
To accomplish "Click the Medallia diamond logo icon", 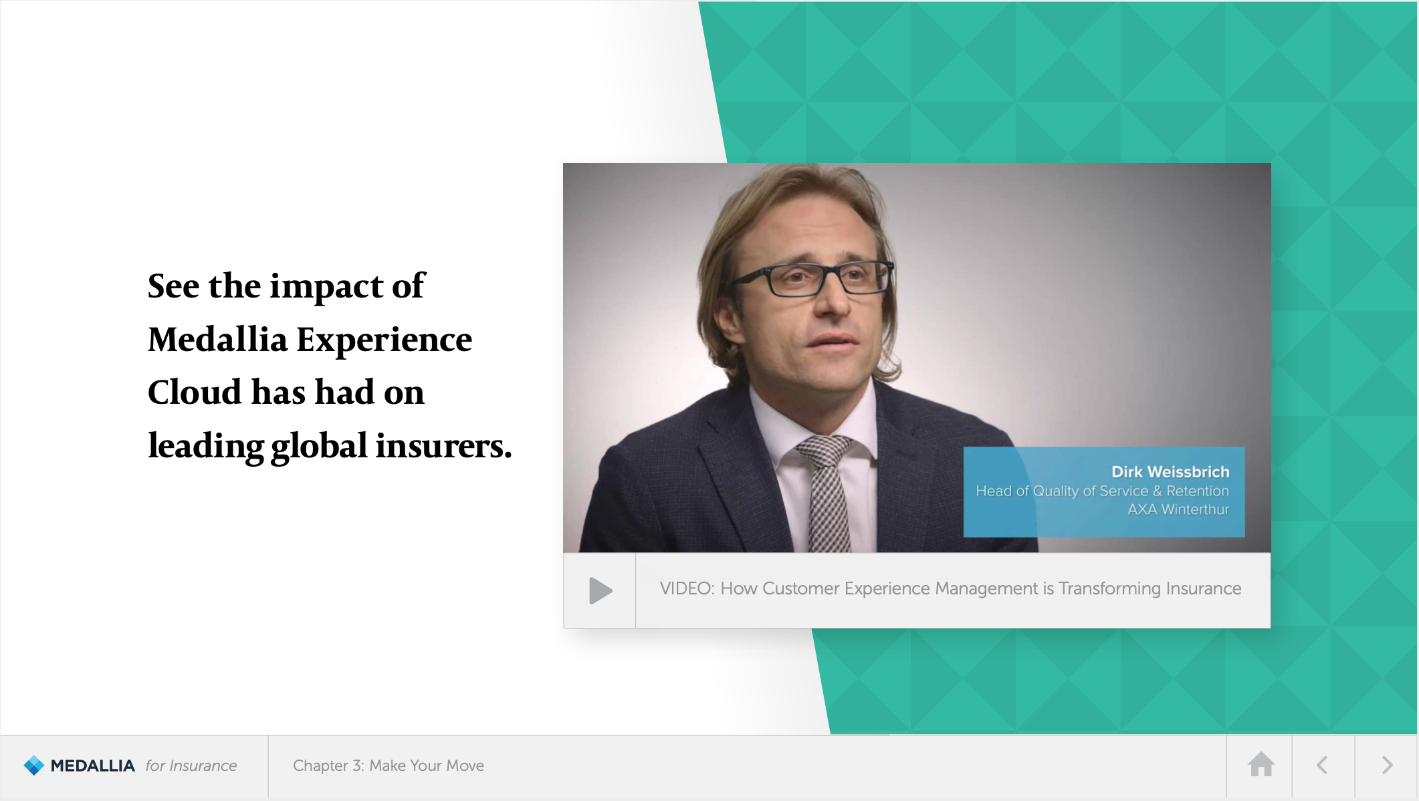I will [x=33, y=765].
